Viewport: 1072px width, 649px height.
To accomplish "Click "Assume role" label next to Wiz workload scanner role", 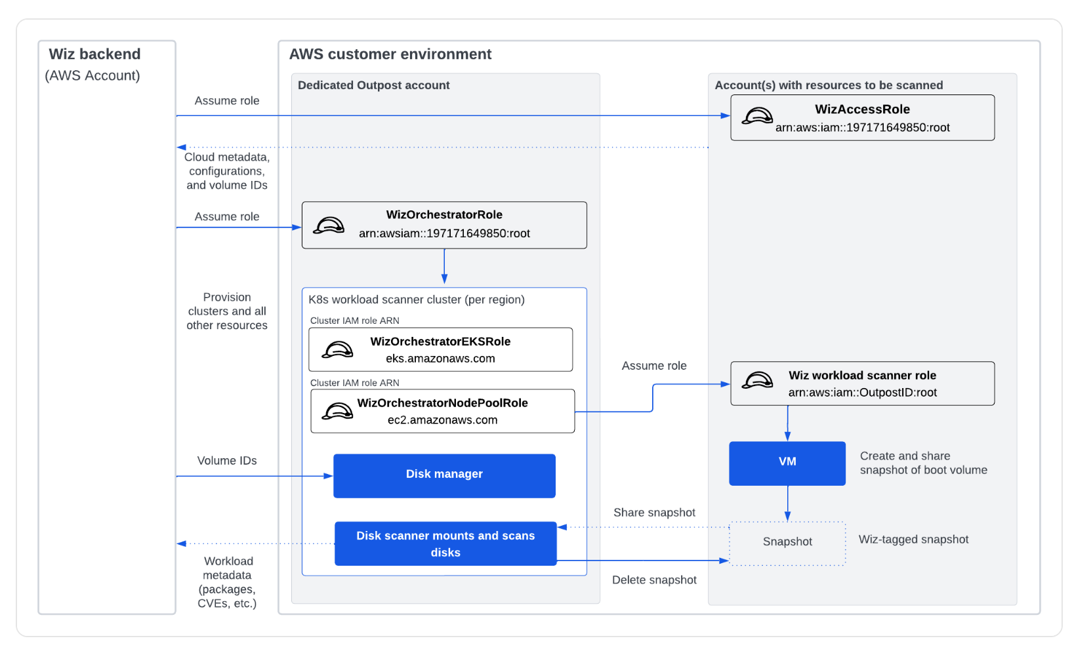I will pyautogui.click(x=654, y=366).
